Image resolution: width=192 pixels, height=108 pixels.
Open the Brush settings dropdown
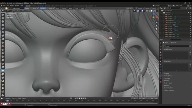pyautogui.click(x=58, y=8)
